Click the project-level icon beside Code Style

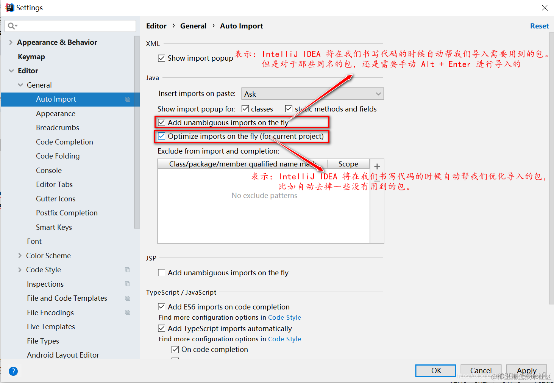tap(127, 270)
